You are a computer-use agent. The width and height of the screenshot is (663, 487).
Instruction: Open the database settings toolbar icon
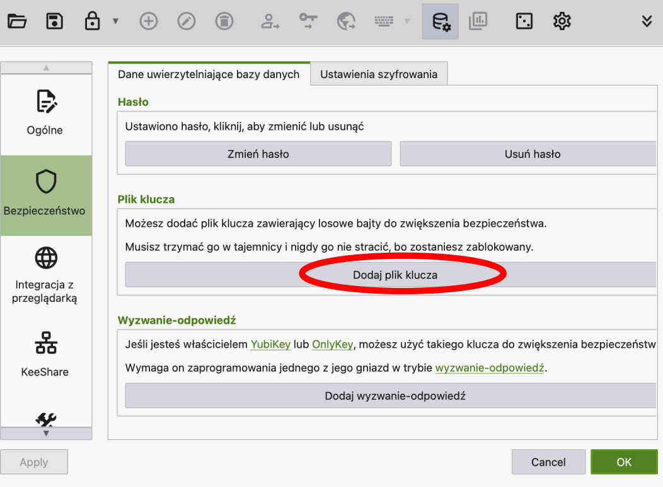(x=441, y=21)
